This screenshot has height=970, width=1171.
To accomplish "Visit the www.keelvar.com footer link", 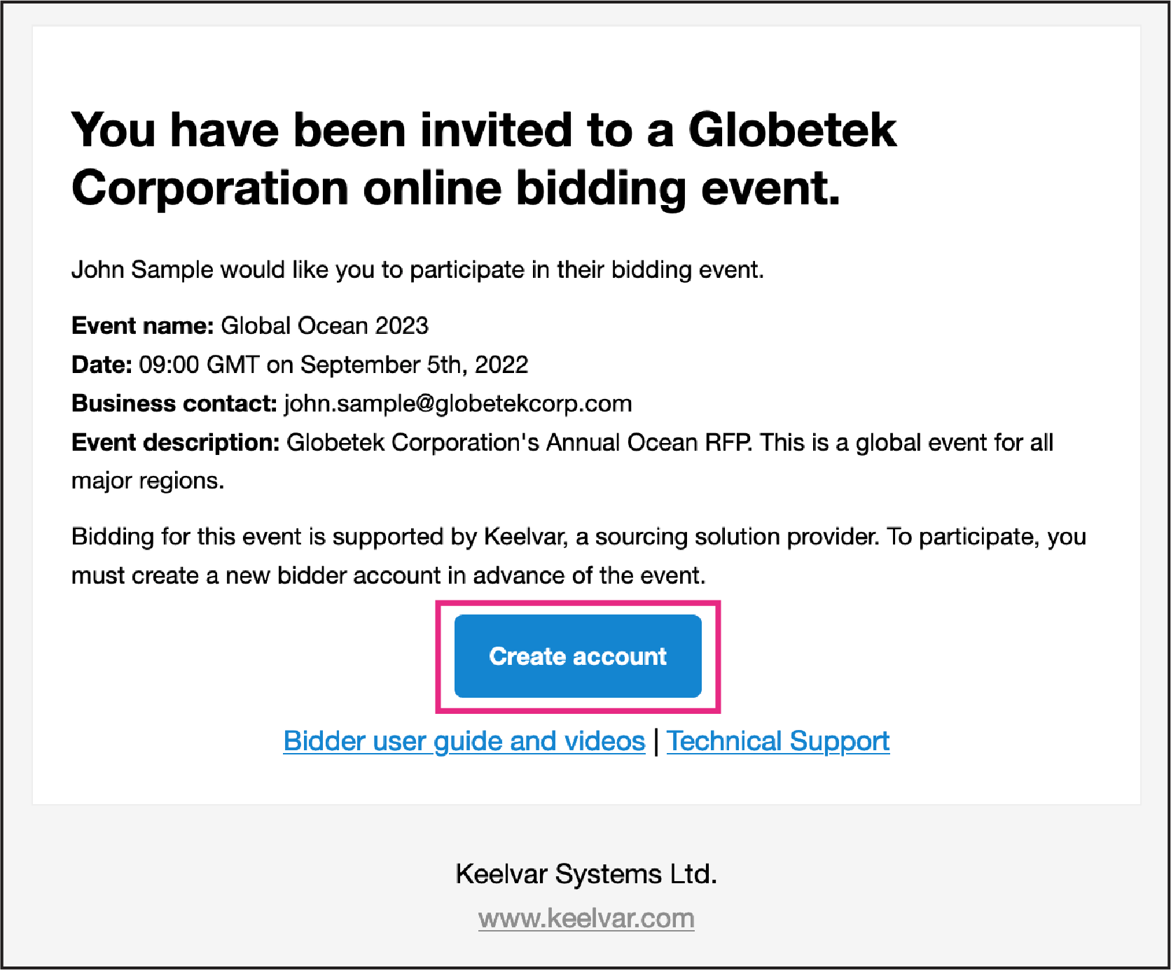I will [586, 918].
